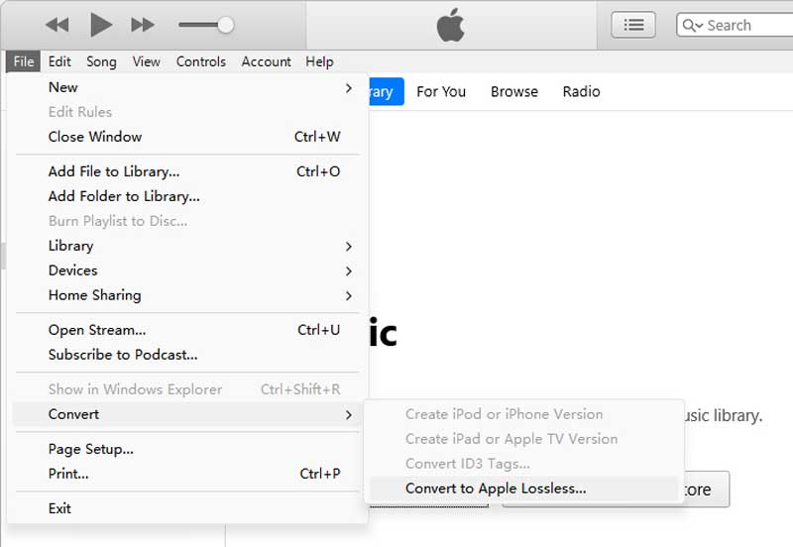This screenshot has height=547, width=793.
Task: Select the partially hidden Library tab
Action: click(x=387, y=91)
